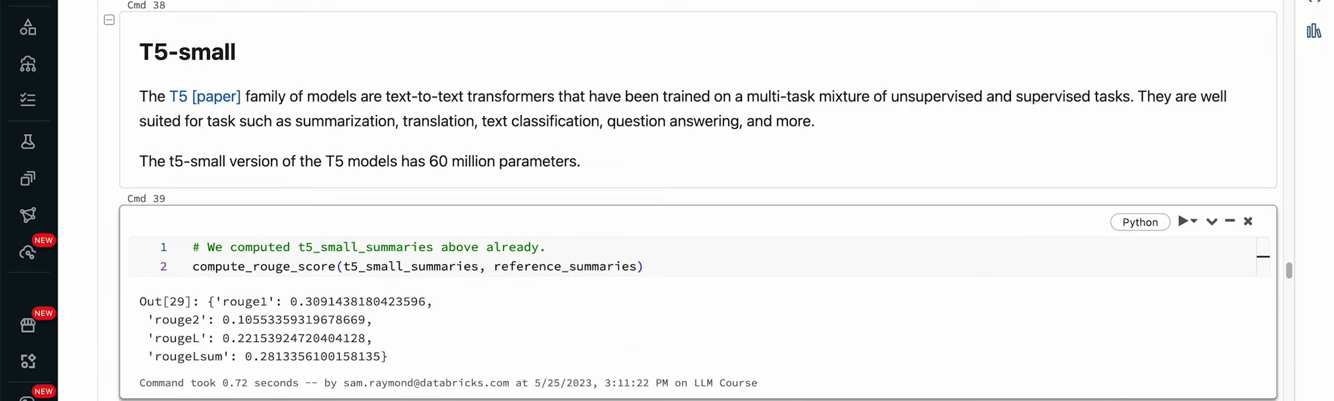
Task: Open the [paper] hyperlink
Action: point(216,97)
